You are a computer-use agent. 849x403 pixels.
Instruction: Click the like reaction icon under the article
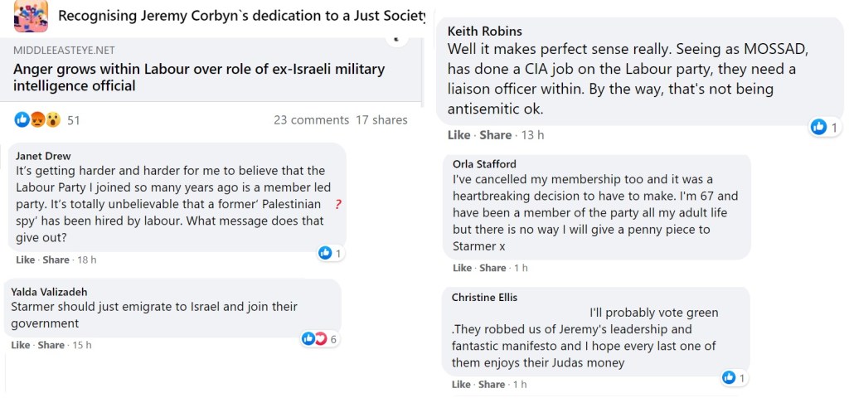[x=22, y=120]
